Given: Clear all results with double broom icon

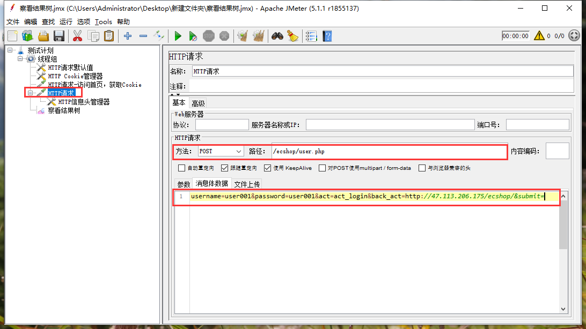Looking at the screenshot, I should (x=258, y=36).
